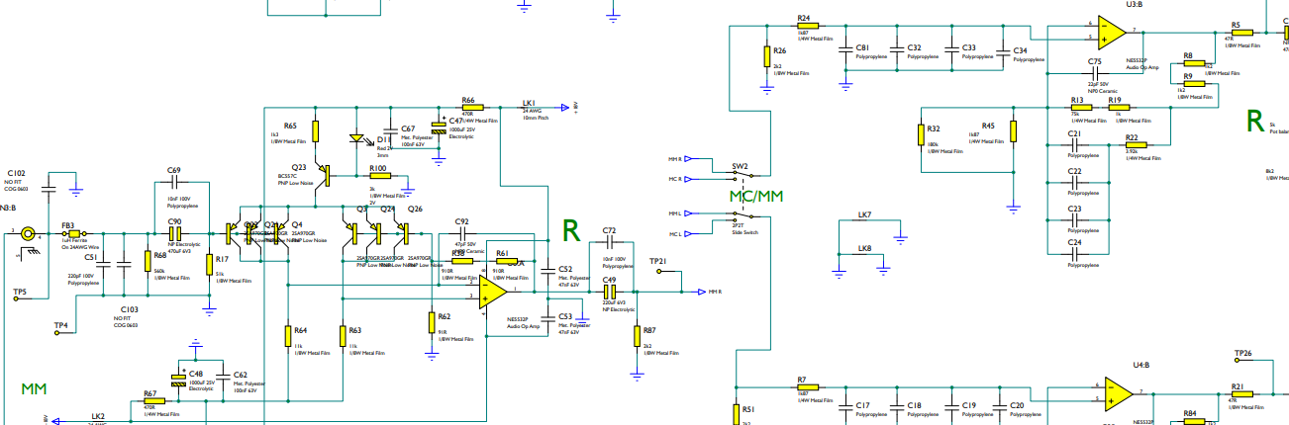Select the R26 2k2 resistor symbol
The width and height of the screenshot is (1289, 425).
pyautogui.click(x=766, y=57)
